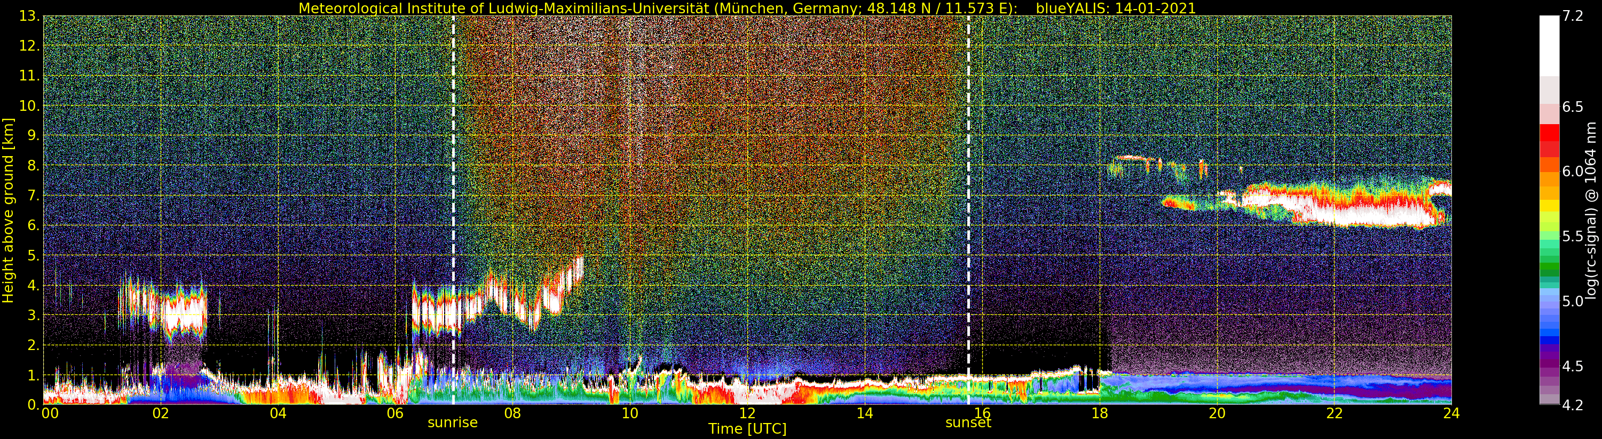Click the 'Height above ground [km]' axis title

pyautogui.click(x=8, y=210)
